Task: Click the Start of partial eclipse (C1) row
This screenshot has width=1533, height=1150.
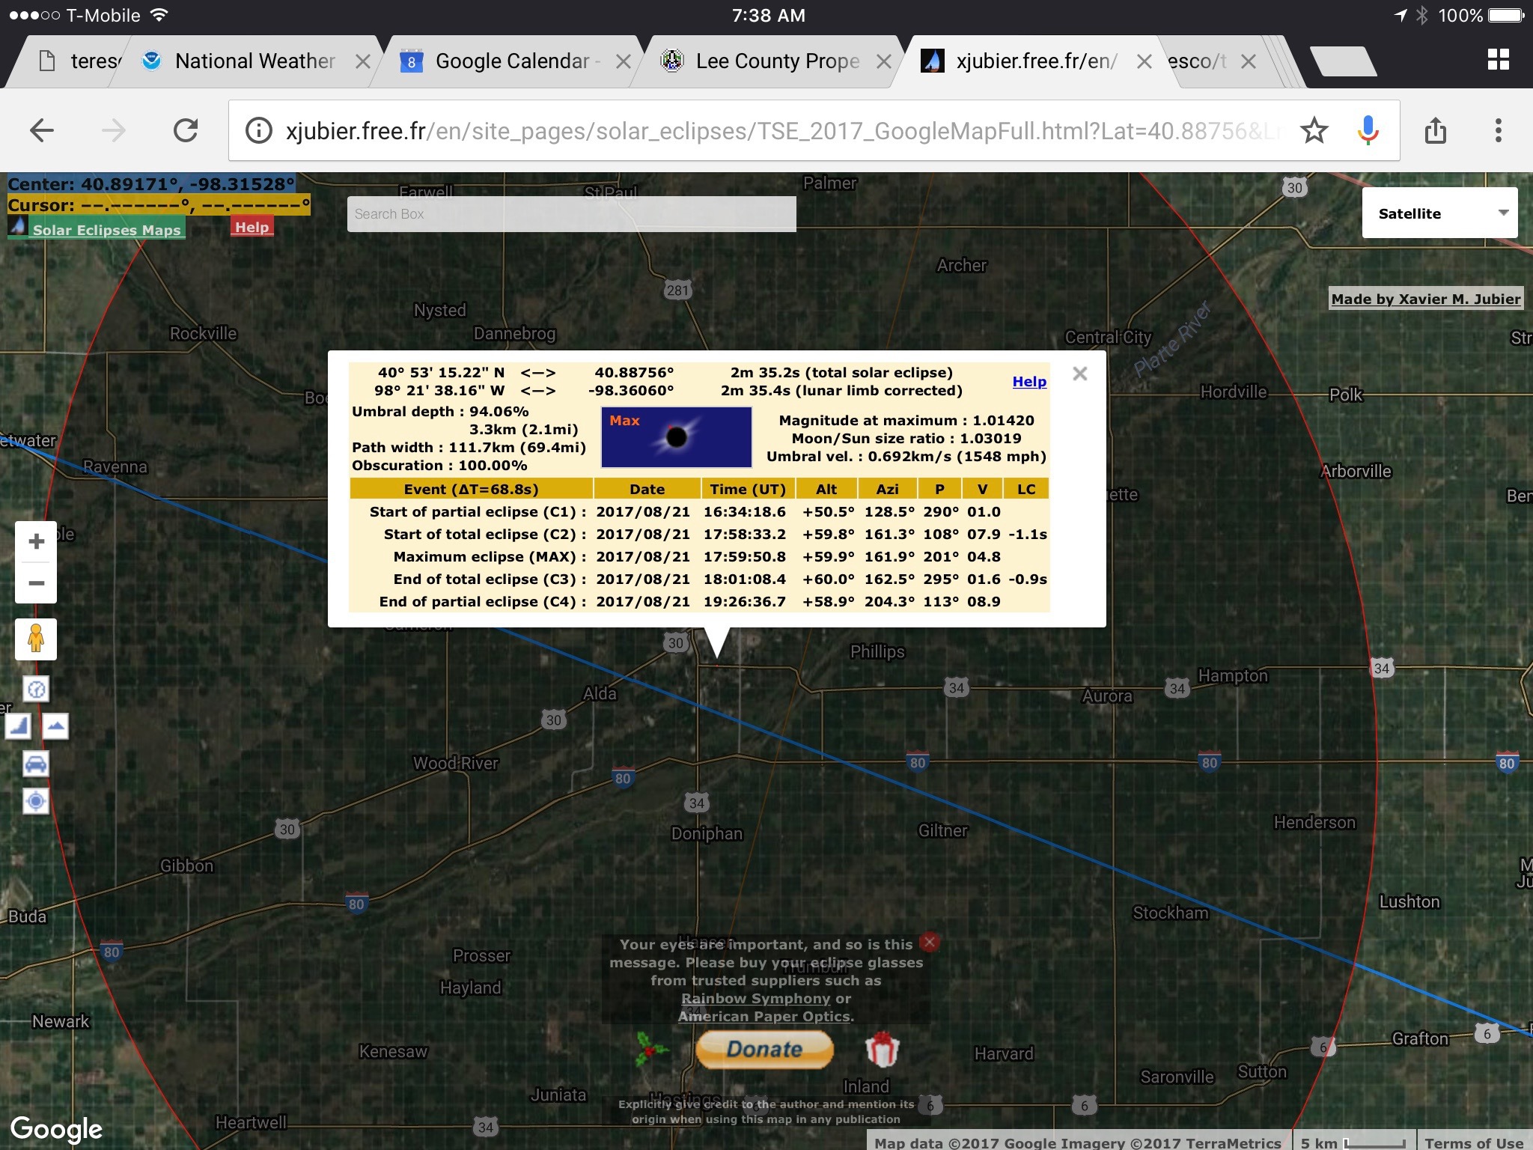Action: (699, 512)
